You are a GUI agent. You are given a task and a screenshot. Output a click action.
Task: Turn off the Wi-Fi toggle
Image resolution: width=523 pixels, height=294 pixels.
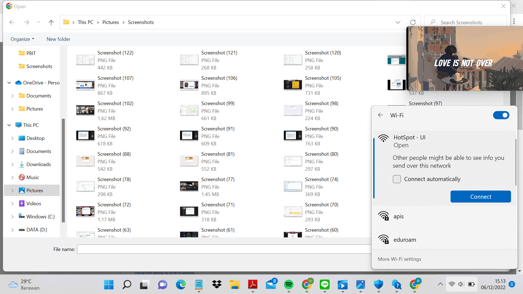coord(501,115)
